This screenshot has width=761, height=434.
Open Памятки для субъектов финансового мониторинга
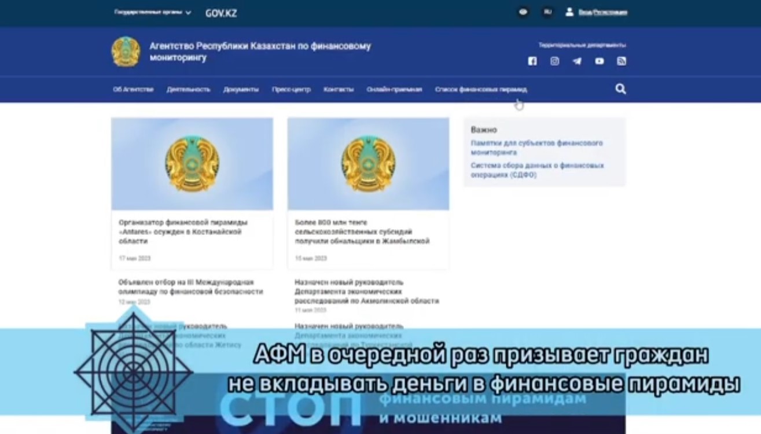coord(536,148)
